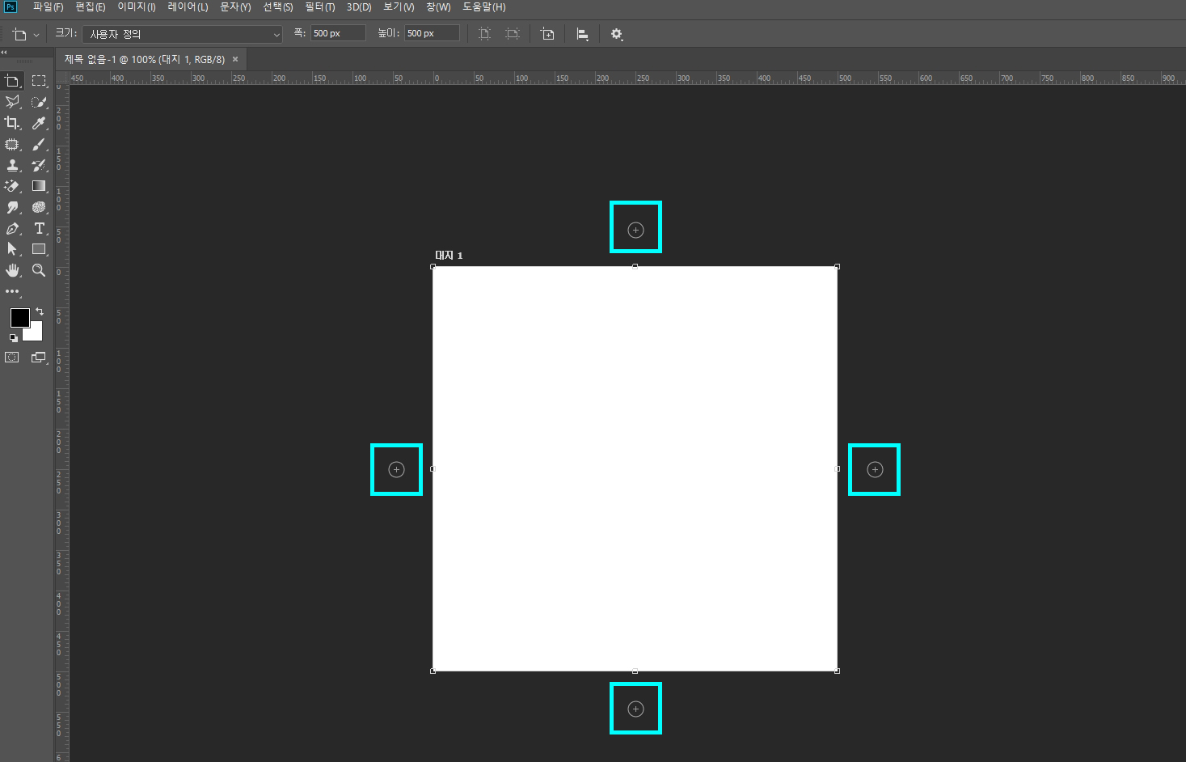Open the 편집(E) menu
1186x762 pixels.
[91, 7]
